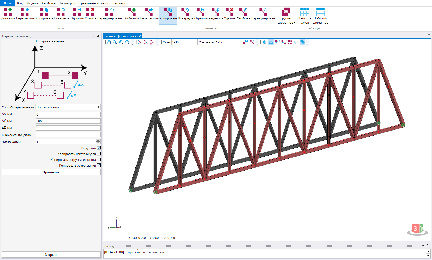The image size is (432, 260).
Task: Expand the Группы элементов dropdown
Action: (286, 16)
